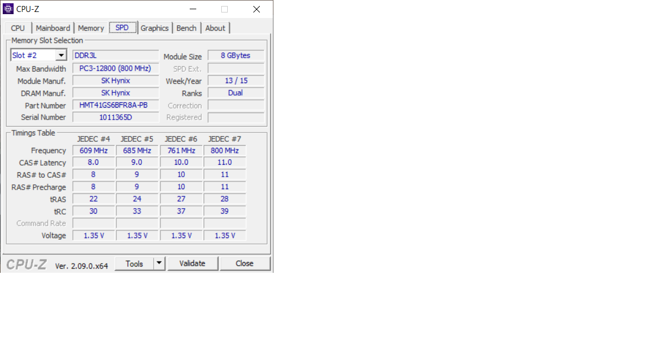
Task: Select serial number 1011365D
Action: pyautogui.click(x=116, y=117)
